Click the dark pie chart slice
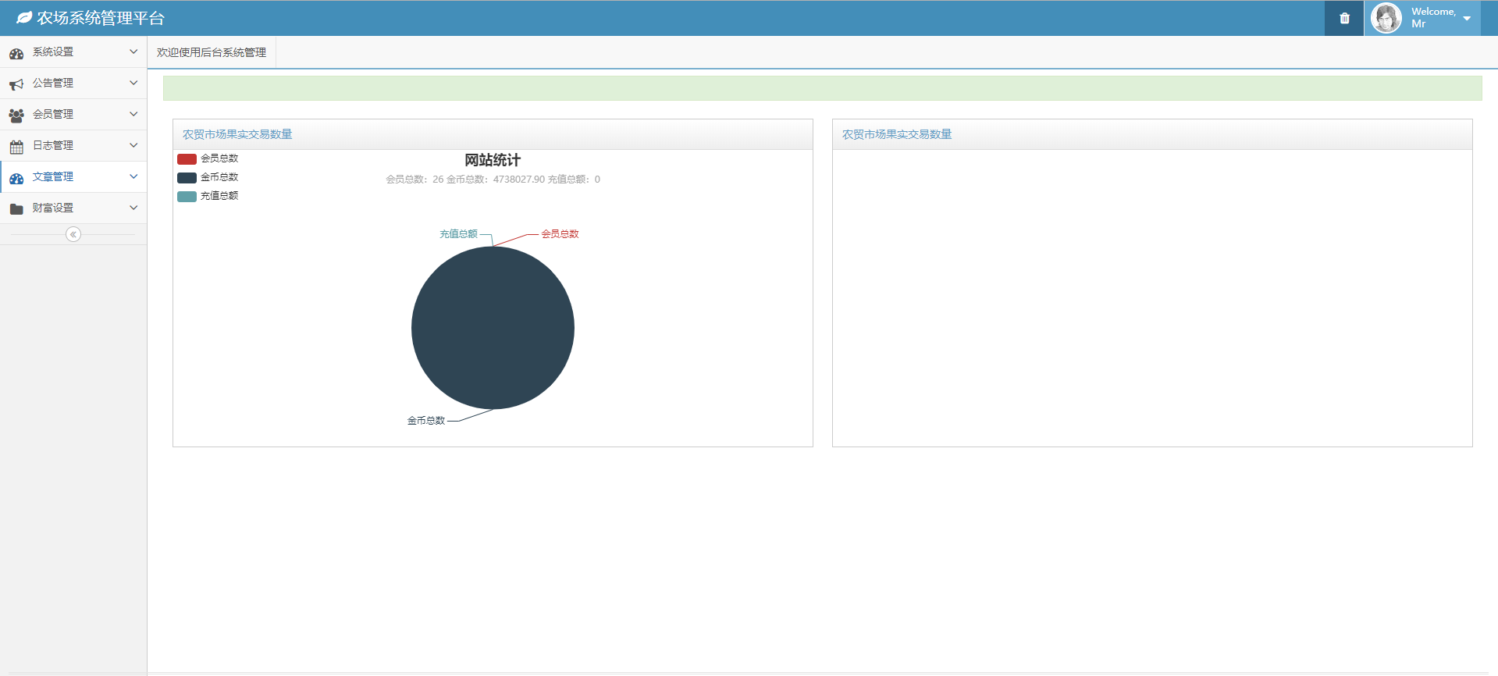Viewport: 1498px width, 676px height. pyautogui.click(x=493, y=328)
